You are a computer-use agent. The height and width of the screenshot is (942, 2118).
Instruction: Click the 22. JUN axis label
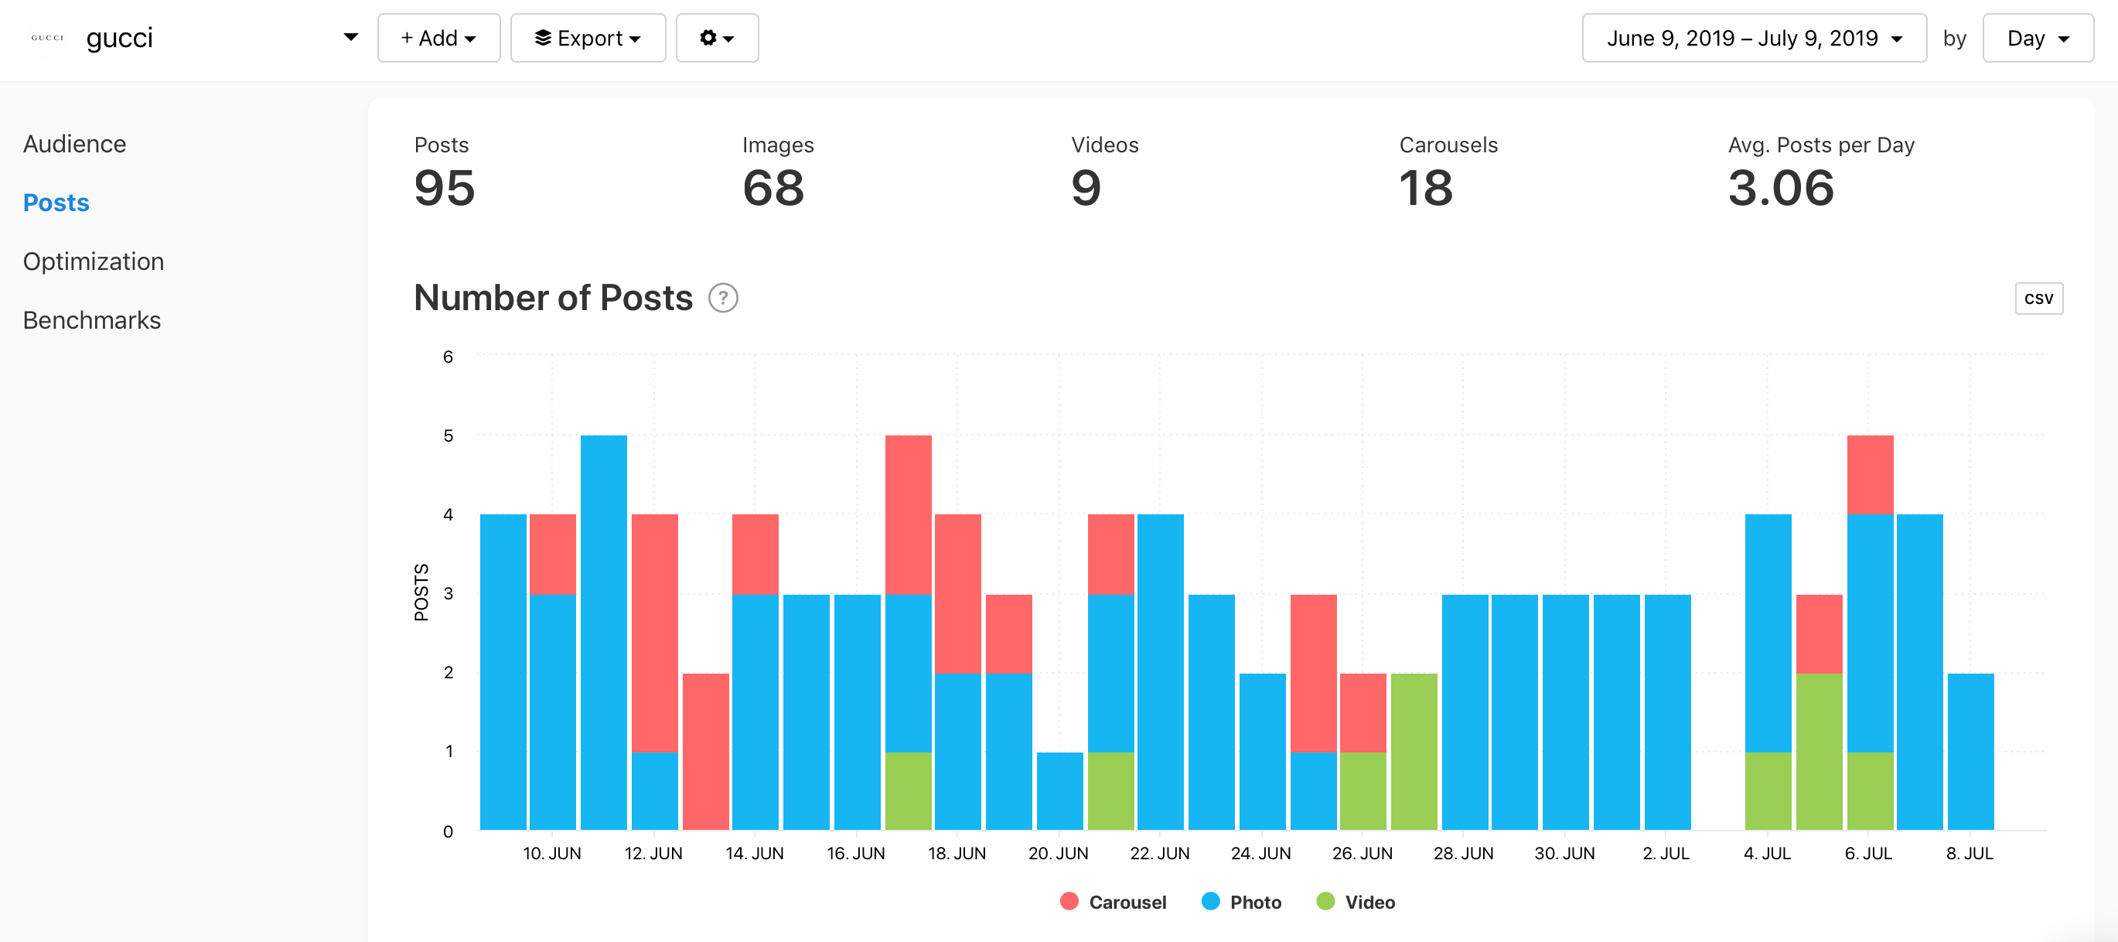(1159, 853)
